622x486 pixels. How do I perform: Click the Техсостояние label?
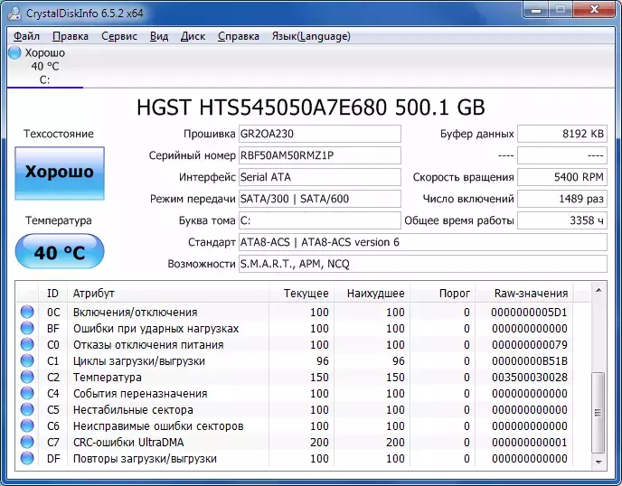[x=58, y=134]
